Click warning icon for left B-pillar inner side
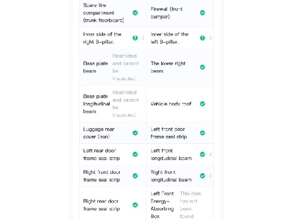Screen dimensions: 293x220 (x=202, y=38)
